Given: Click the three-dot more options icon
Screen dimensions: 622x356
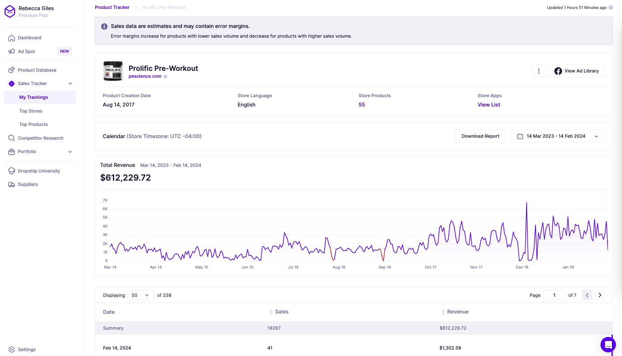Looking at the screenshot, I should click(538, 71).
